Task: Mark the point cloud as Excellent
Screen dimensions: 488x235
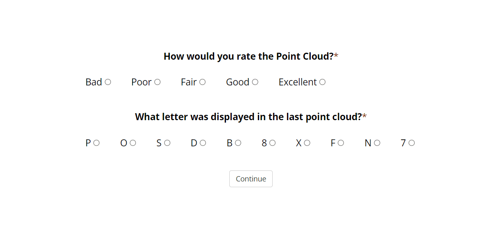Action: pos(322,82)
